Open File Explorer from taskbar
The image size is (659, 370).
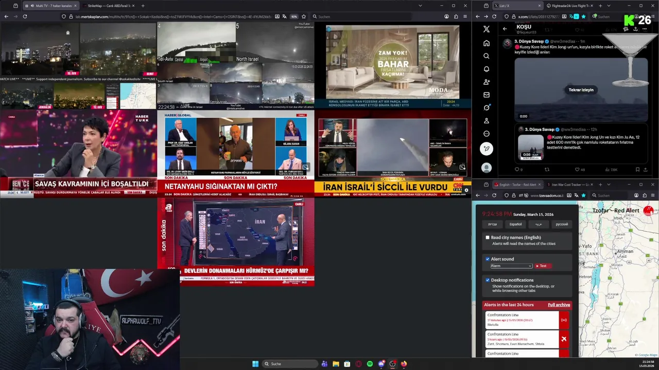pyautogui.click(x=336, y=364)
